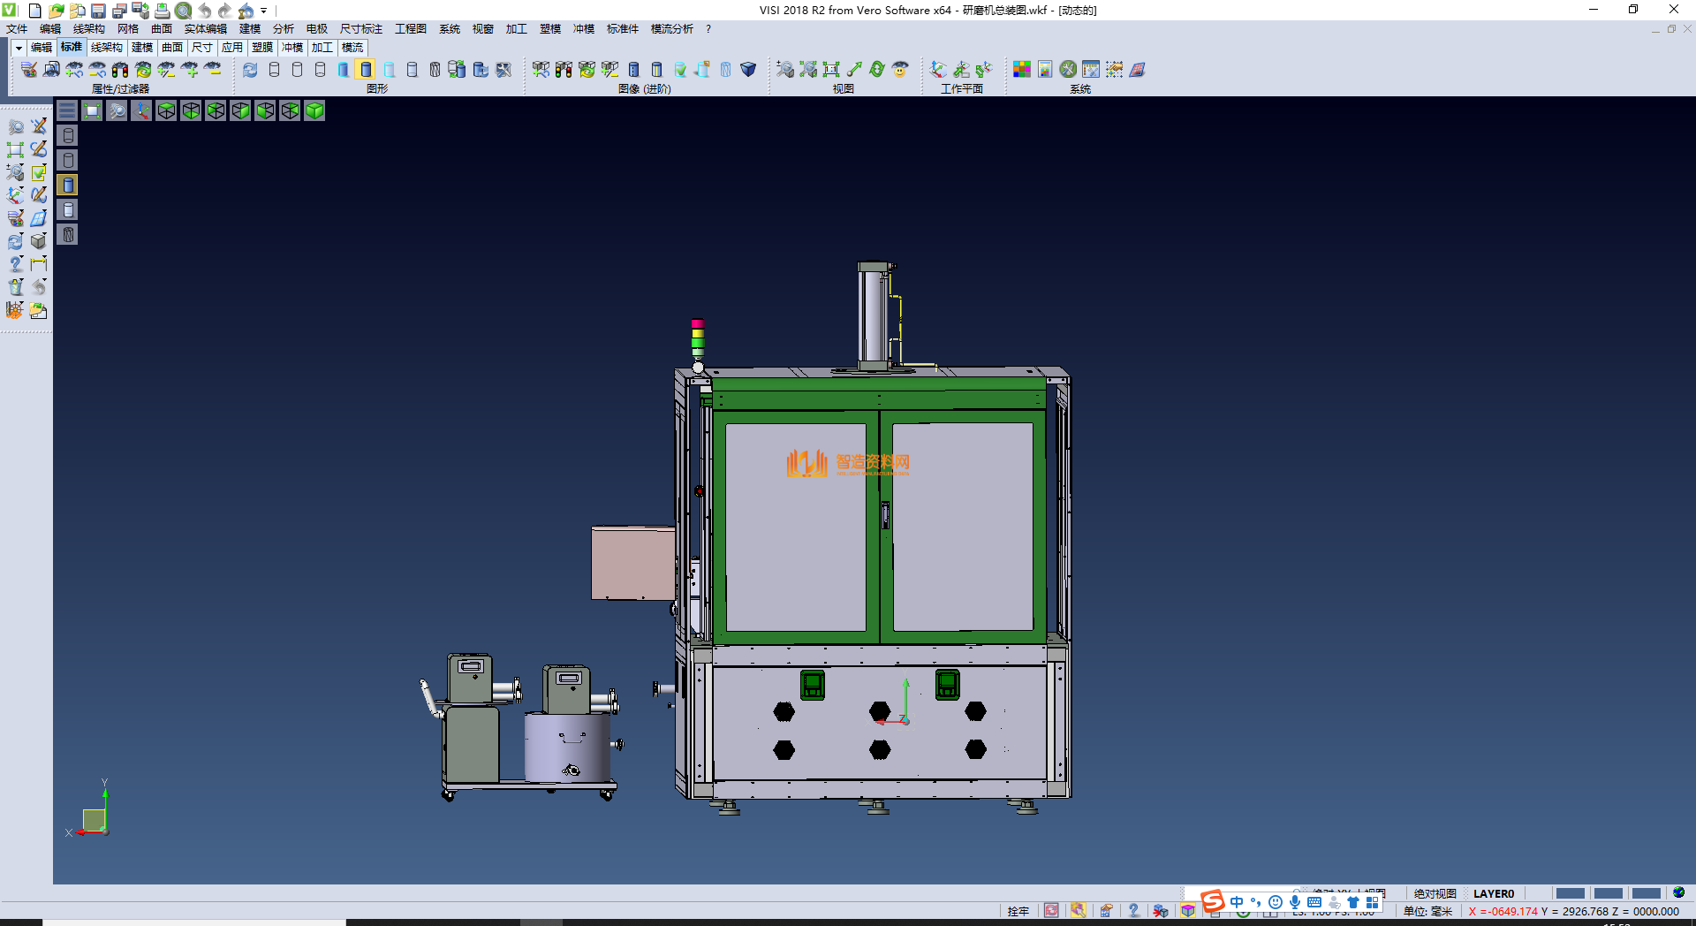The image size is (1696, 926).
Task: Open the 实体编辑 menu
Action: coord(205,29)
